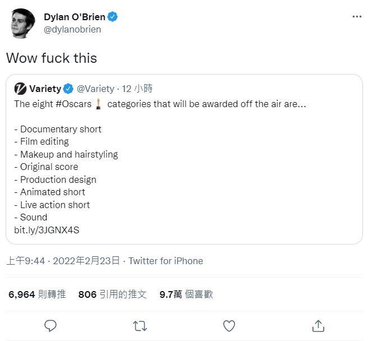Click Dylan O'Brien's blue verified badge
This screenshot has width=368, height=341.
[x=113, y=17]
